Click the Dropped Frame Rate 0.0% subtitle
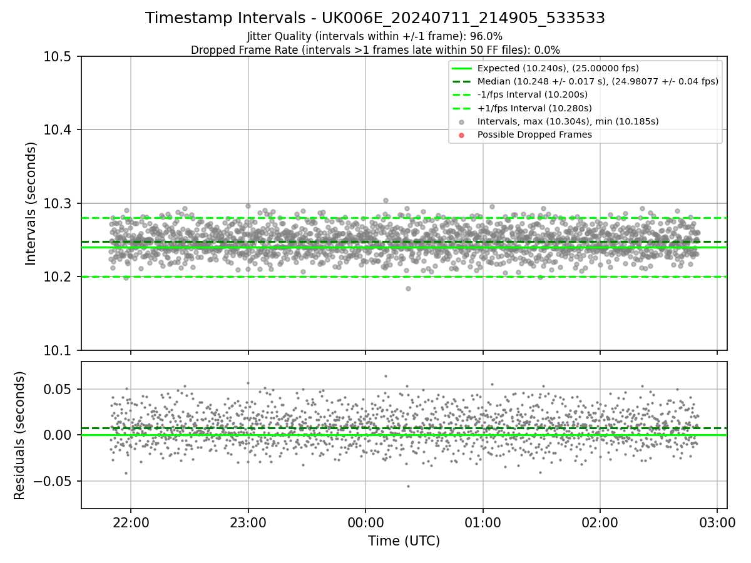Screen dimensions: 751x563 point(375,49)
